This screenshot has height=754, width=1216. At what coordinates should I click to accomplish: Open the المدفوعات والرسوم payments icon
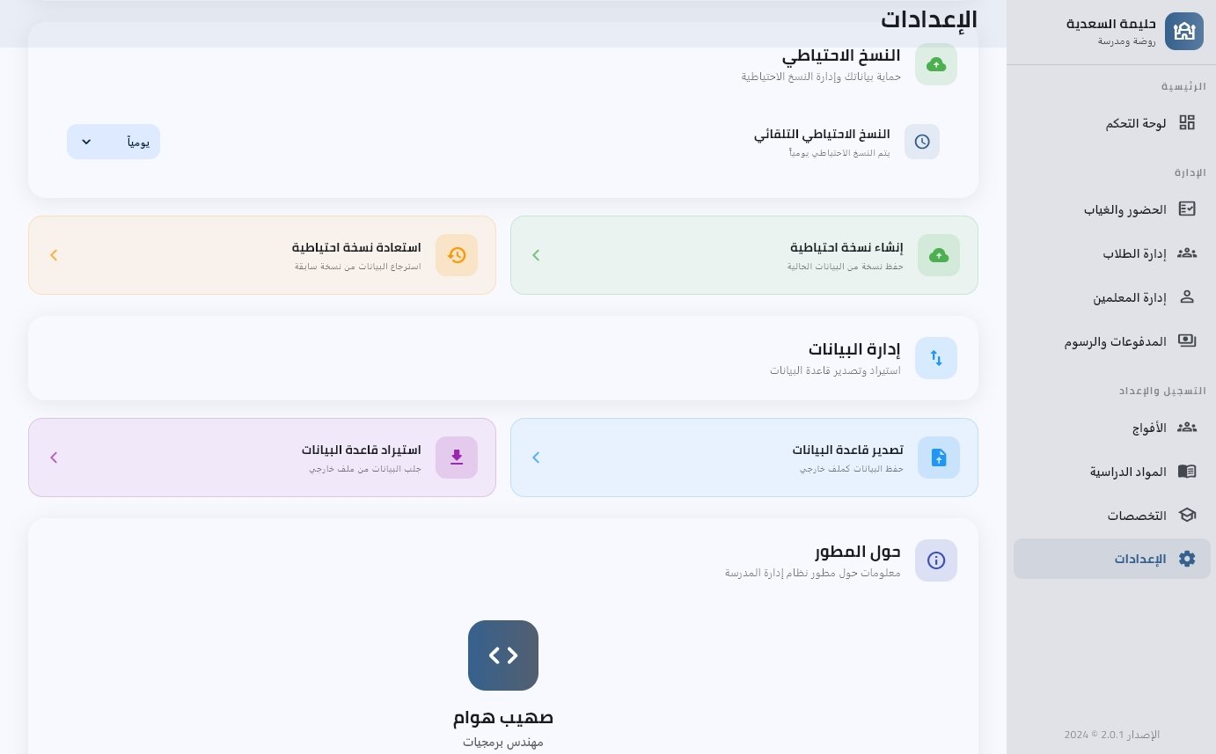(1187, 340)
